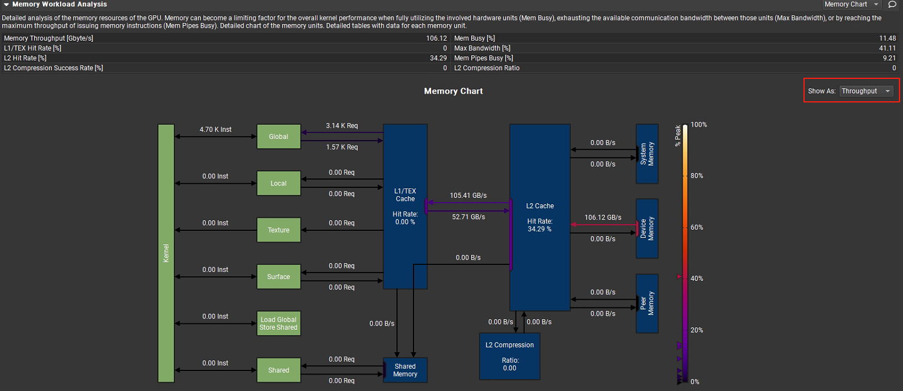Select the Kernel block in chart

click(166, 253)
